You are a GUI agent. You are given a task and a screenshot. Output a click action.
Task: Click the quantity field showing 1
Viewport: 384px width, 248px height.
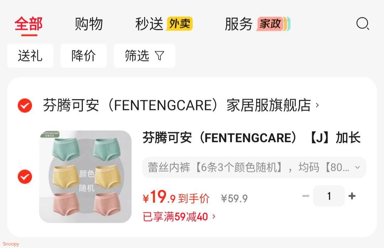(329, 196)
